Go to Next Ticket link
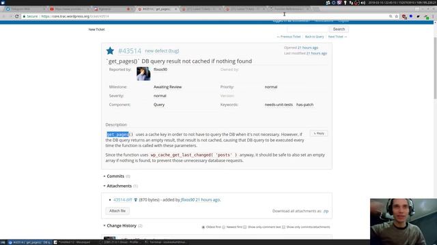437x245 pixels. click(337, 37)
